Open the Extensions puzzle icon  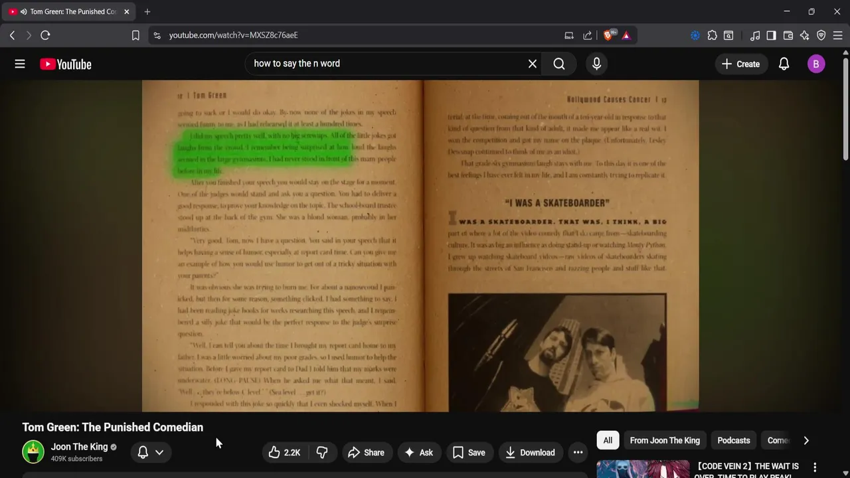click(x=712, y=35)
